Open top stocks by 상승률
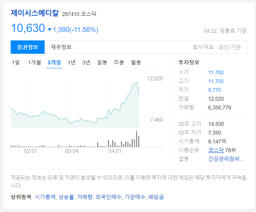Viewport: 256px width, 212px height. coord(66,197)
